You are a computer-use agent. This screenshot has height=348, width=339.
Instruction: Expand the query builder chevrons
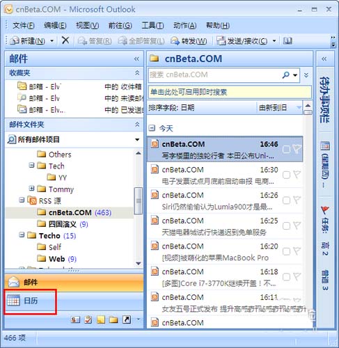pos(306,74)
